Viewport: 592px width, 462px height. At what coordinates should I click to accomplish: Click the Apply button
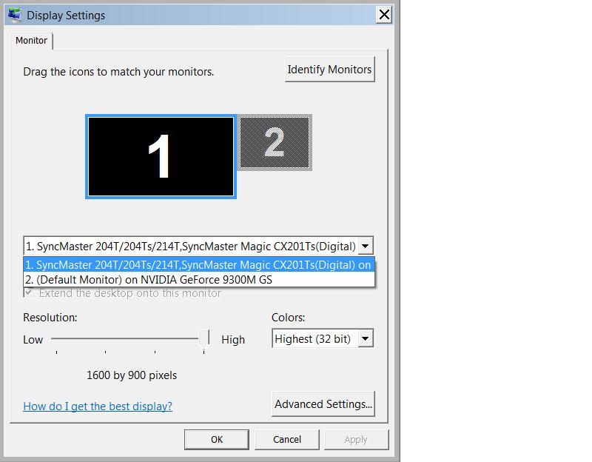tap(356, 440)
